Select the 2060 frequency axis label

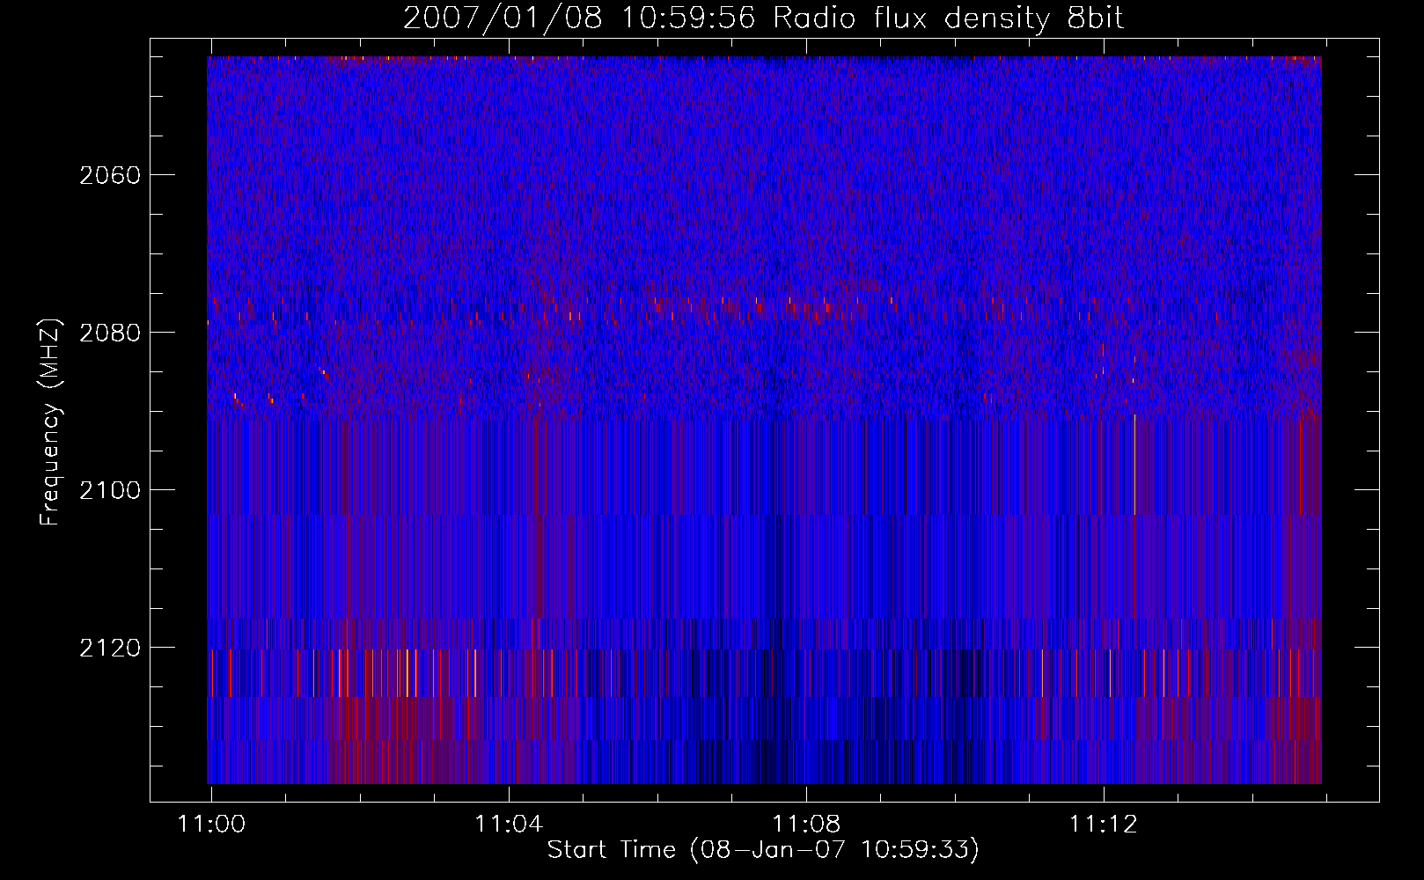(110, 175)
